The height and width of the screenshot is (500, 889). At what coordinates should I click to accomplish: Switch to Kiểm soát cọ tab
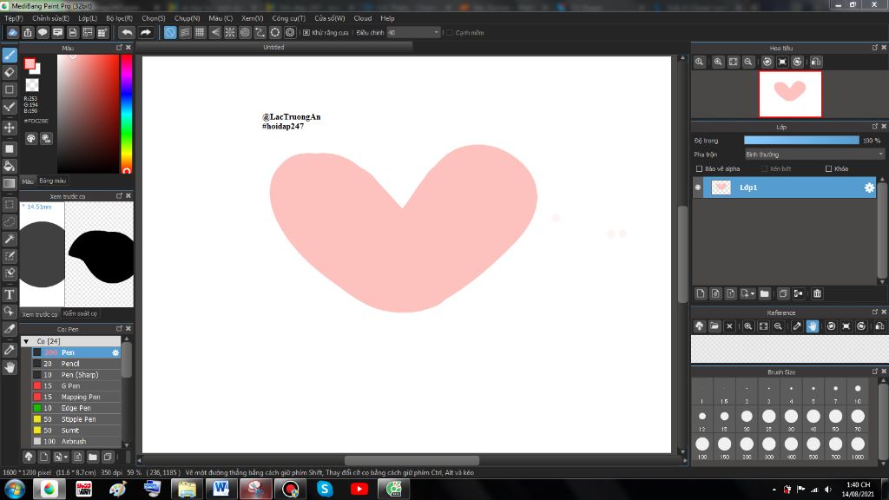click(80, 313)
